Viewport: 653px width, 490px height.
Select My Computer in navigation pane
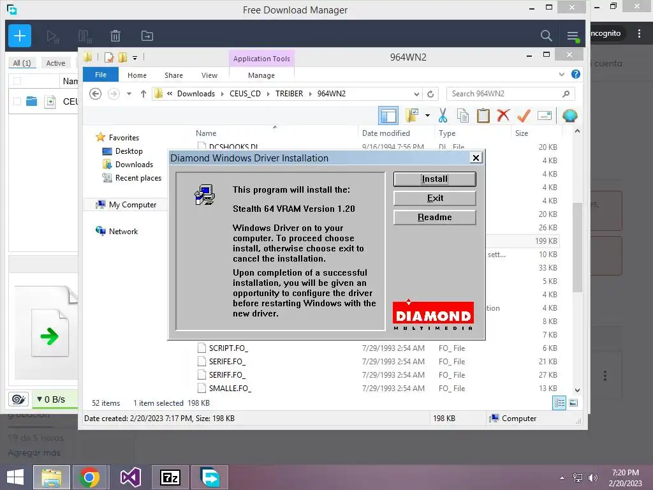point(133,205)
